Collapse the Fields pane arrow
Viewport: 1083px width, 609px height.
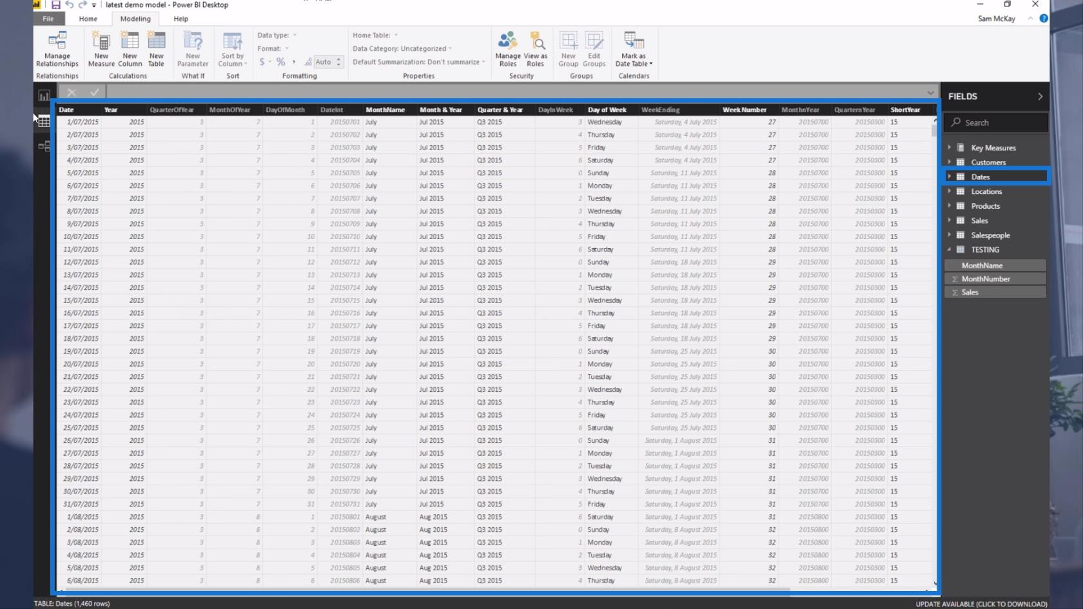[x=1040, y=96]
